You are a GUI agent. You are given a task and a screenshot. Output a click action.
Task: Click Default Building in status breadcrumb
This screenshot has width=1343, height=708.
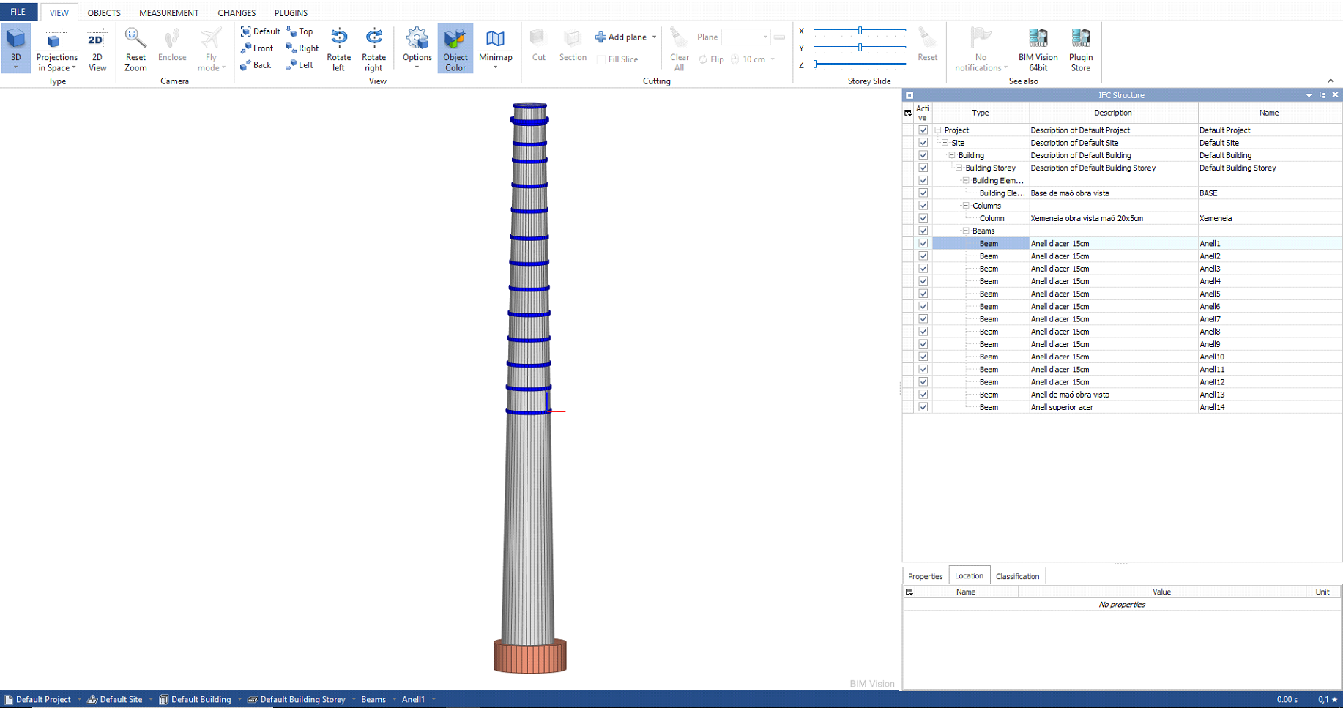point(195,699)
